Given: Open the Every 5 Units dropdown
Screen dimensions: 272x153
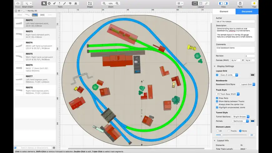Looking at the screenshot, I should click(229, 75).
